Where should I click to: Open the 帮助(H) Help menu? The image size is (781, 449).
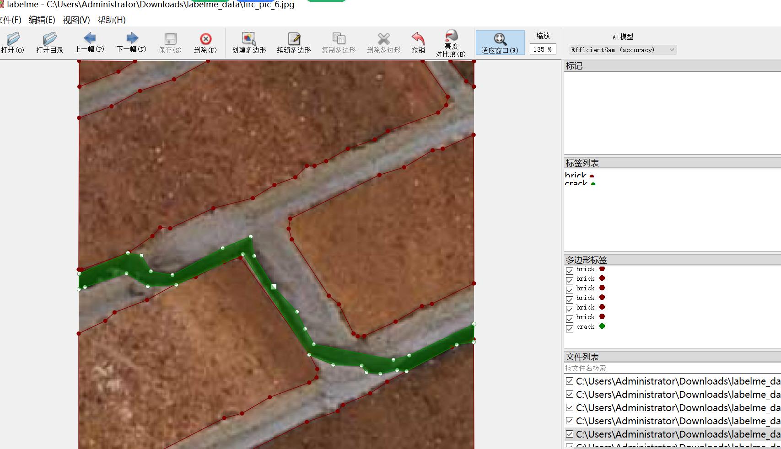[x=111, y=20]
